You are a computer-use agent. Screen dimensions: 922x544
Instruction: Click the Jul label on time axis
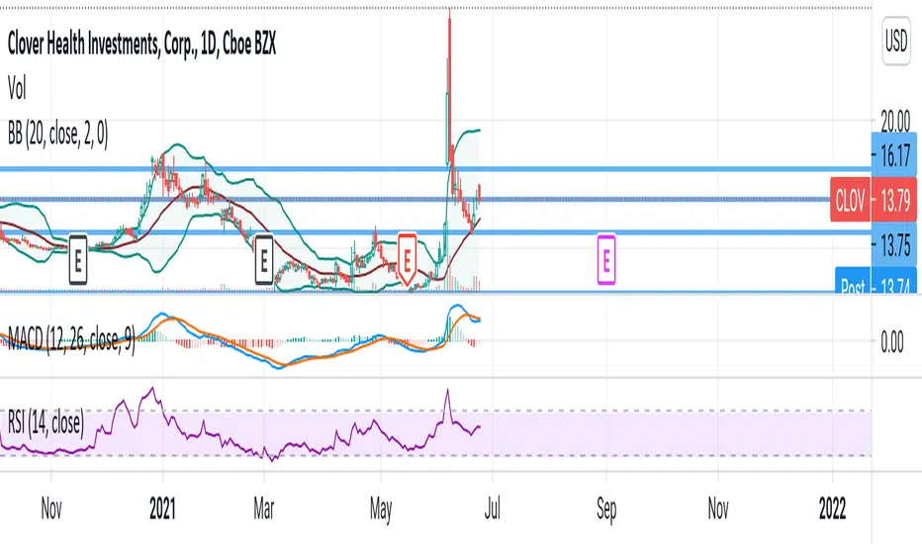coord(493,508)
